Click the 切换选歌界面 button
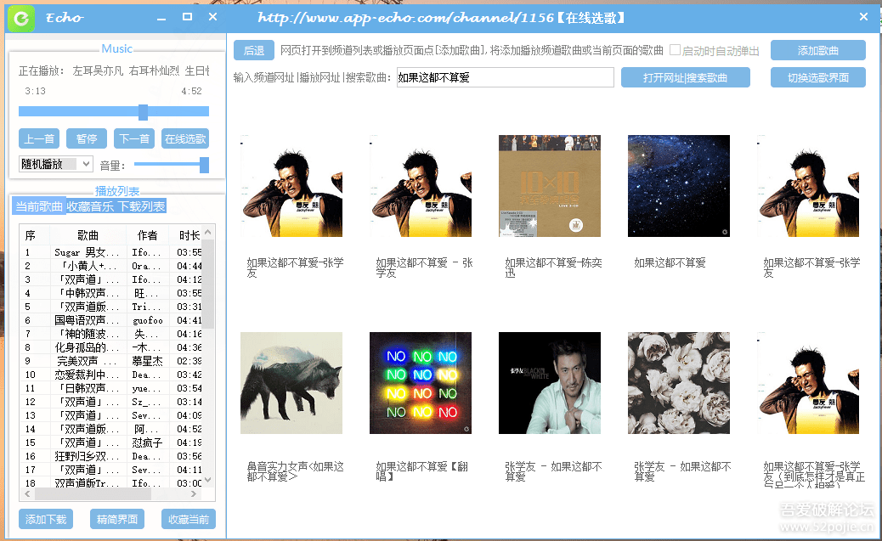Screen dimensions: 882x541 (x=818, y=77)
